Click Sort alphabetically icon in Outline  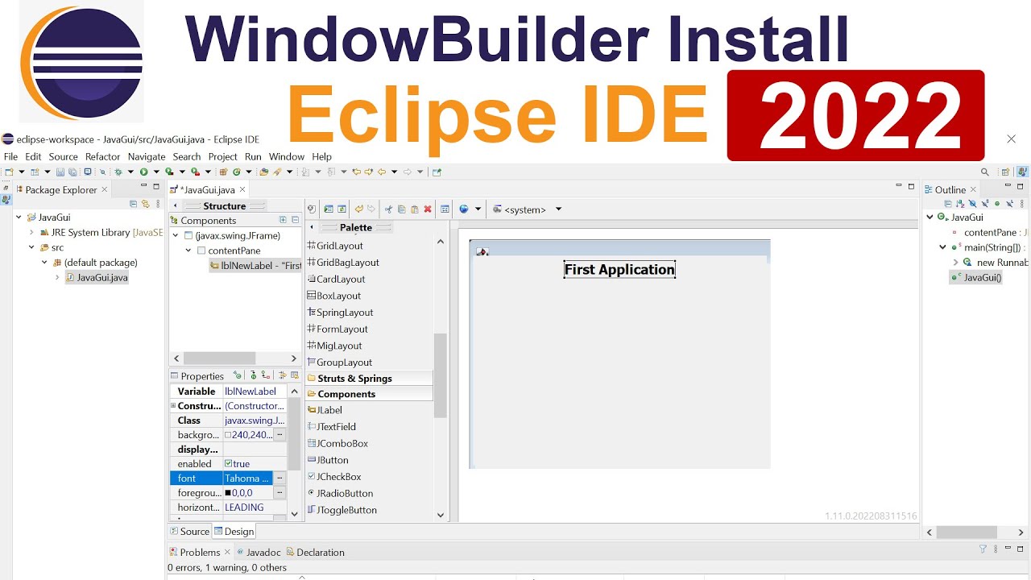click(x=960, y=204)
